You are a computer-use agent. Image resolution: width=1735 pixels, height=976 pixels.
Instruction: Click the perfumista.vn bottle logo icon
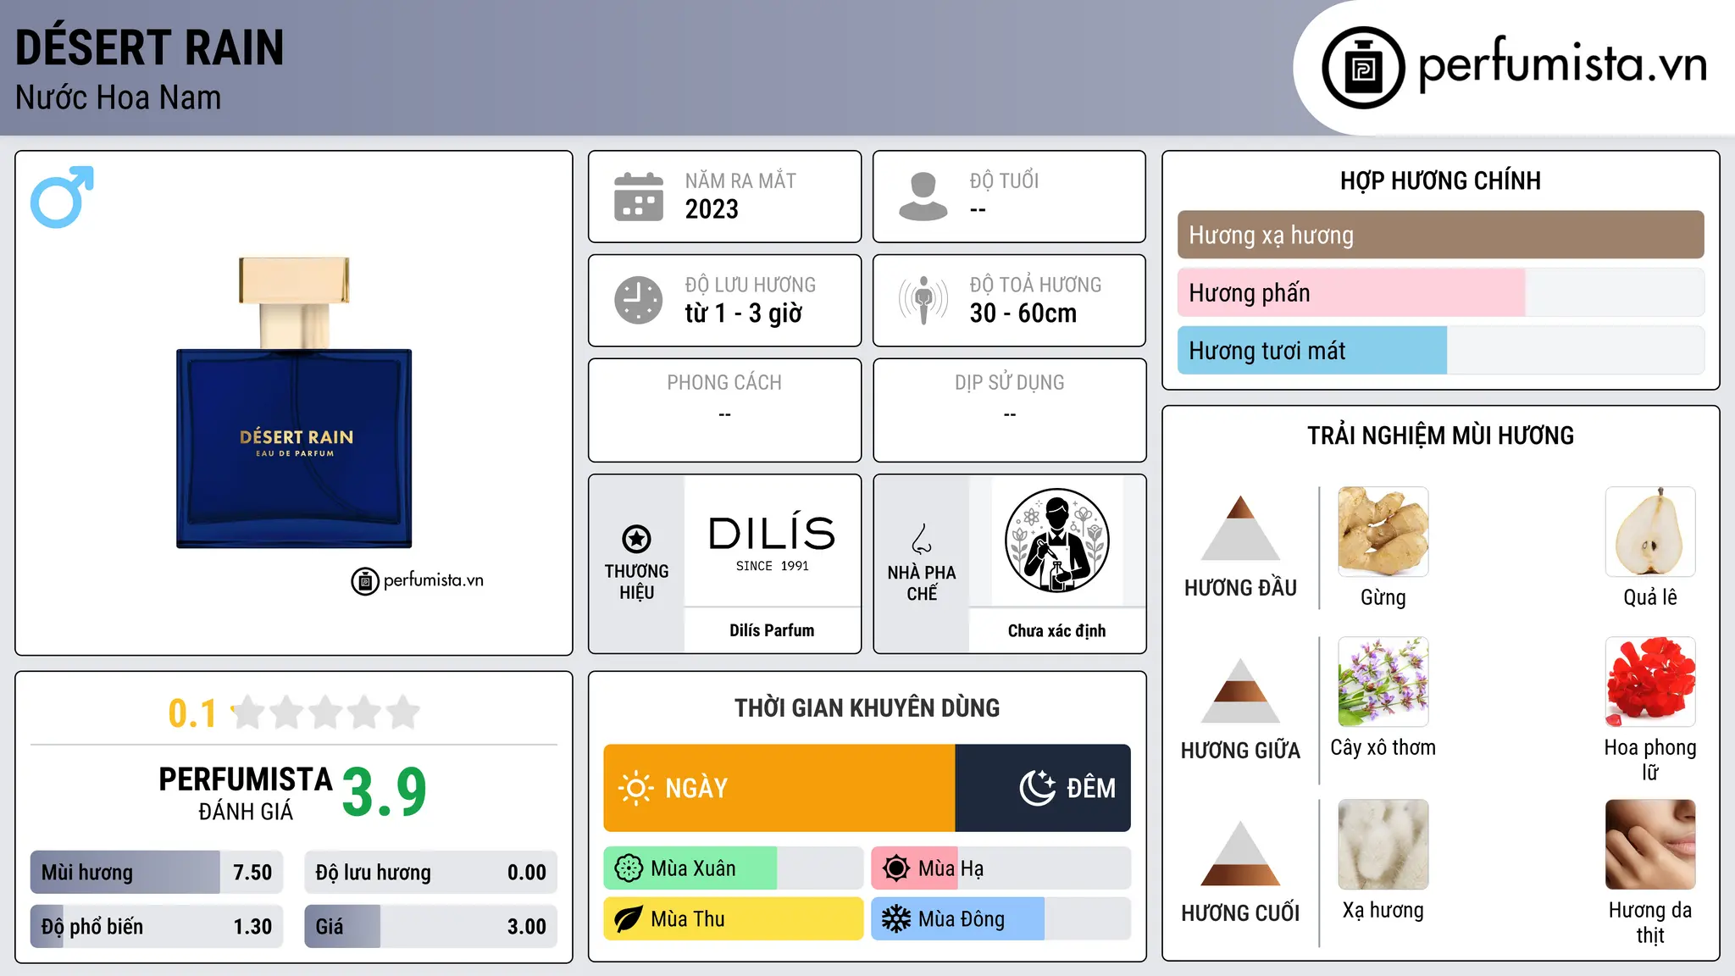pos(1363,68)
